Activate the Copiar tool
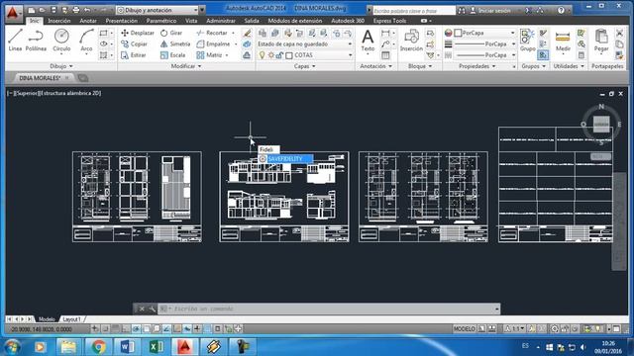The width and height of the screenshot is (634, 356). tap(135, 44)
